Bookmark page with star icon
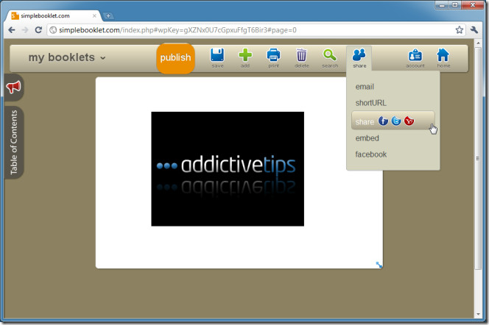Screen dimensions: 489x325 (x=459, y=30)
